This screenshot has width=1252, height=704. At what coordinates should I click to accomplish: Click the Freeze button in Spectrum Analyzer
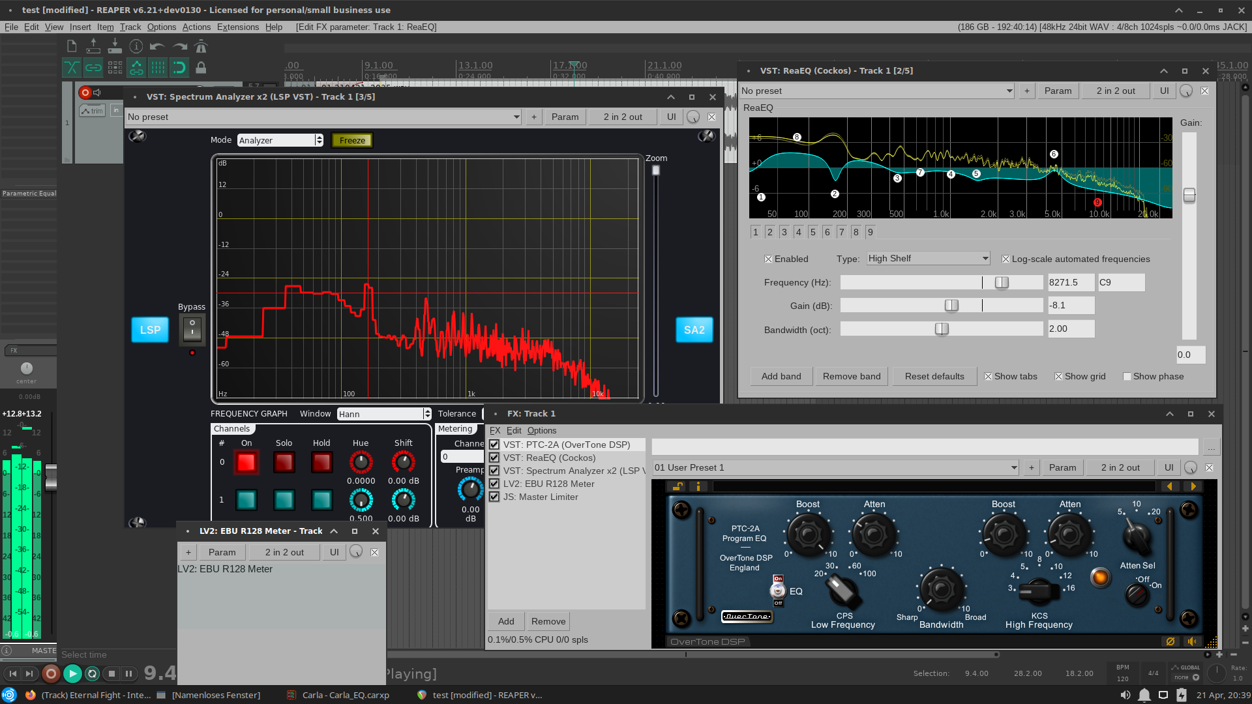click(x=352, y=140)
